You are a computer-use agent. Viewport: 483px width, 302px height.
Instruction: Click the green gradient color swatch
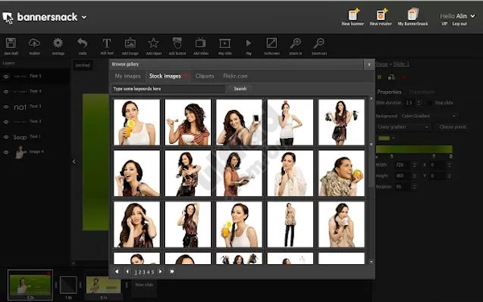point(384,138)
